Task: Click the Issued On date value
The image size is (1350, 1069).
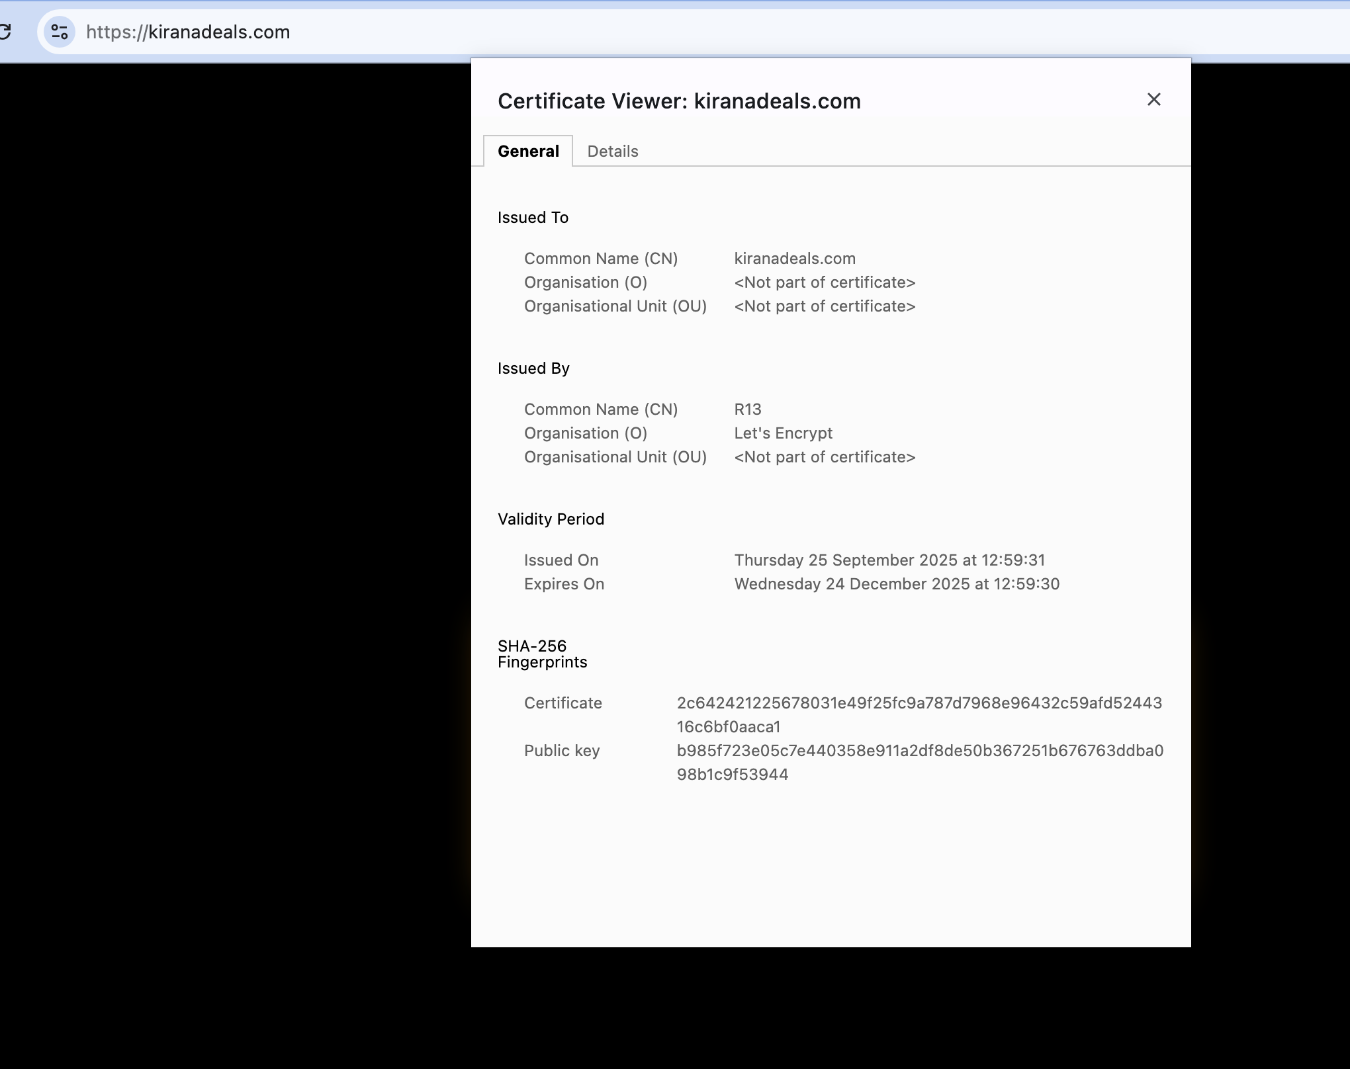Action: (x=889, y=560)
